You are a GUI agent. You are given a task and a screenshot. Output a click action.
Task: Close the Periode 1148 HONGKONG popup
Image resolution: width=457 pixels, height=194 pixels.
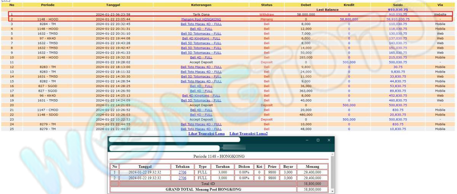point(329,140)
